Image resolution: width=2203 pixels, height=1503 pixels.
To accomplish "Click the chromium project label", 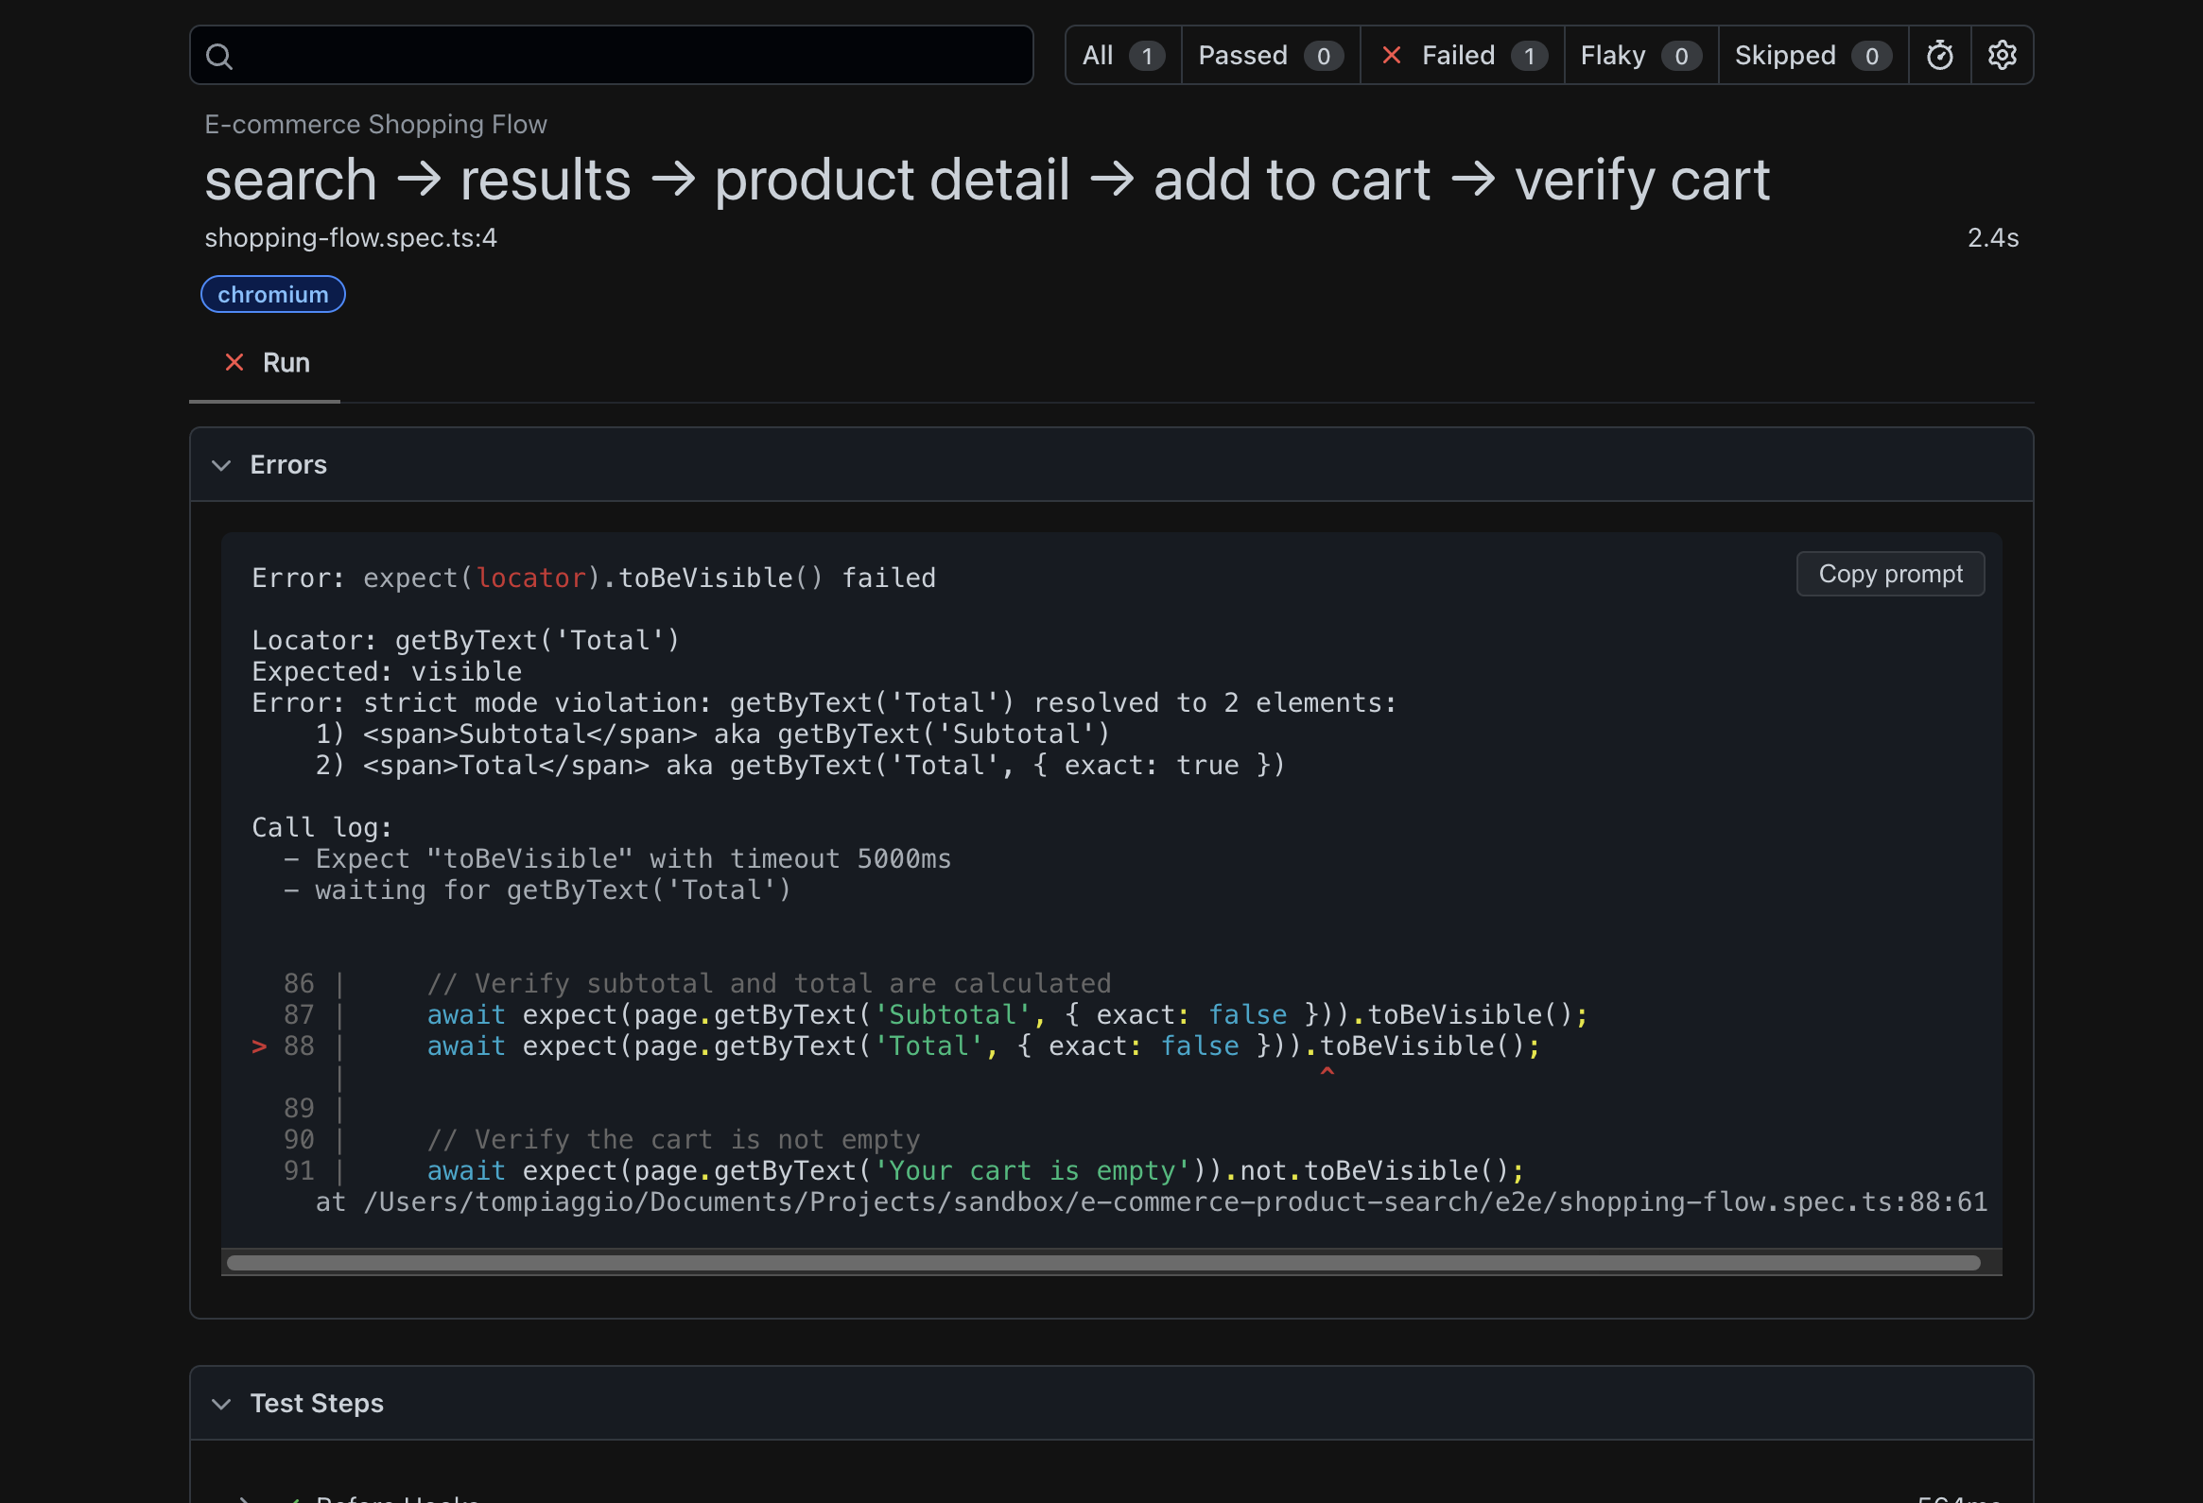I will (273, 295).
